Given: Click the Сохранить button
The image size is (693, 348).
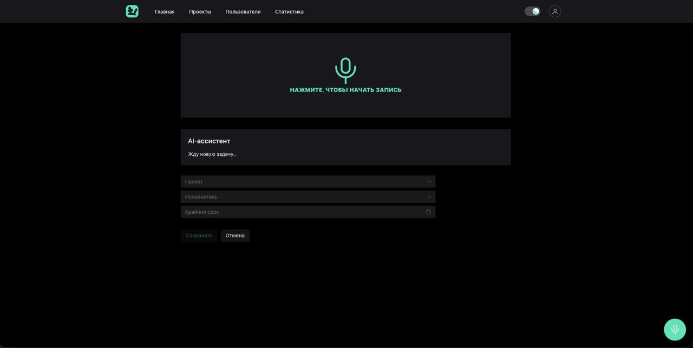Looking at the screenshot, I should (x=199, y=235).
